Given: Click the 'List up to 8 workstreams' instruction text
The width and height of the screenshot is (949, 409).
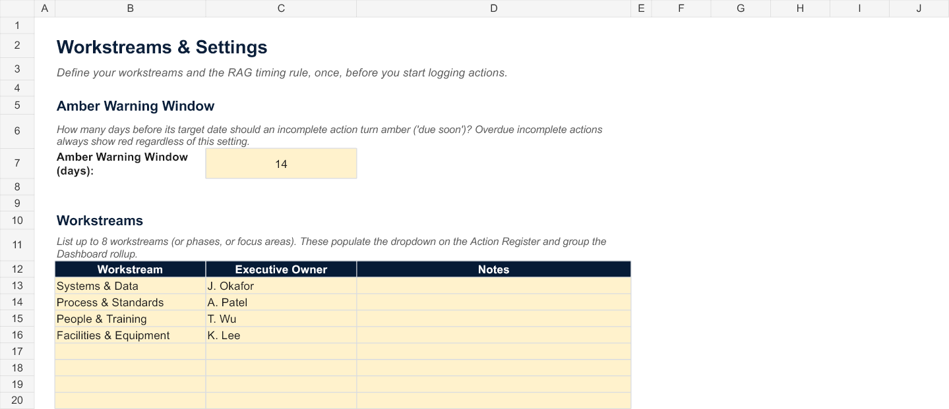Looking at the screenshot, I should click(x=331, y=247).
